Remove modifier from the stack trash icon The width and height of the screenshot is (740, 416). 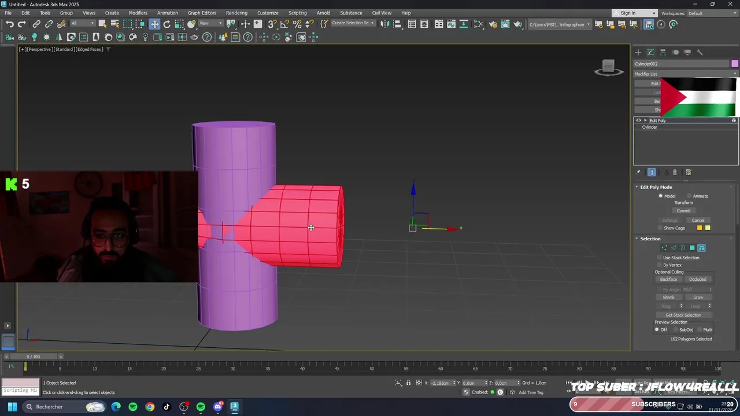coord(675,172)
